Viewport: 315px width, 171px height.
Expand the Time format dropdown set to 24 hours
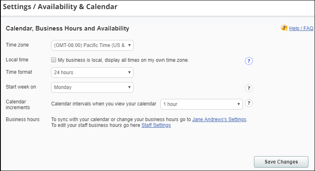pos(92,73)
